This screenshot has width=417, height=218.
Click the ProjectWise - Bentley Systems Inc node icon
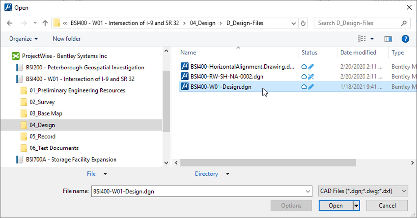pyautogui.click(x=15, y=56)
